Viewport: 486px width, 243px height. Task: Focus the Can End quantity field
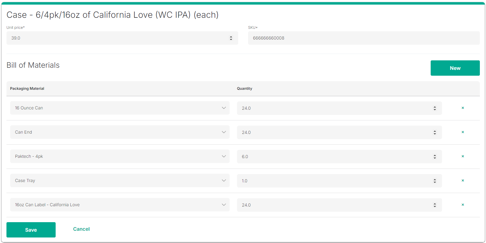339,132
